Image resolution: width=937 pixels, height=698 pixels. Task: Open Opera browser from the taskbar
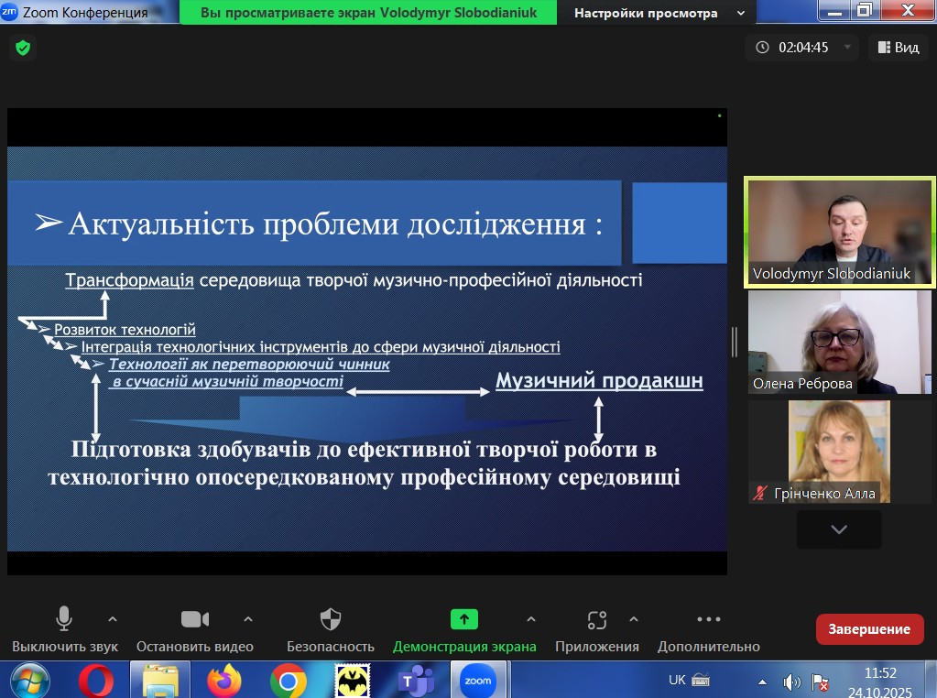[96, 681]
